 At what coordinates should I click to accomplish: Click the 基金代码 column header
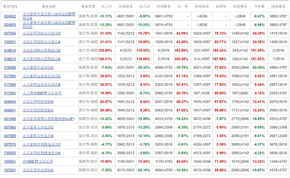10,6
